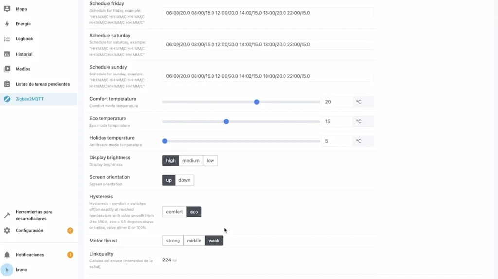The width and height of the screenshot is (498, 279).
Task: Click the Schedule sunday text field
Action: [x=267, y=76]
